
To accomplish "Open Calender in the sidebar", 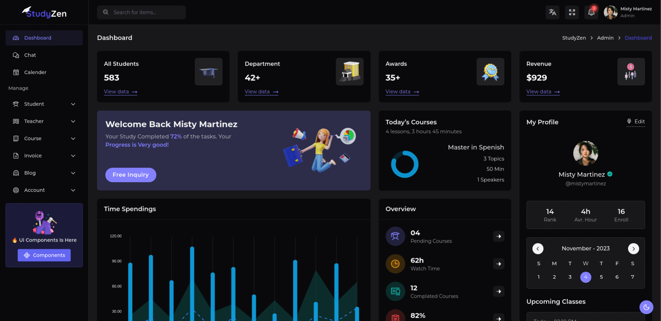I will [x=44, y=72].
